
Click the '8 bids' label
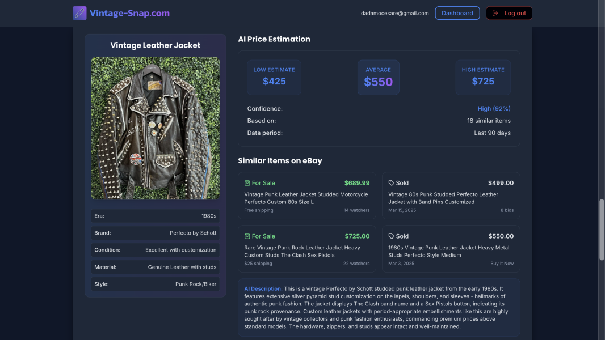[x=507, y=210]
